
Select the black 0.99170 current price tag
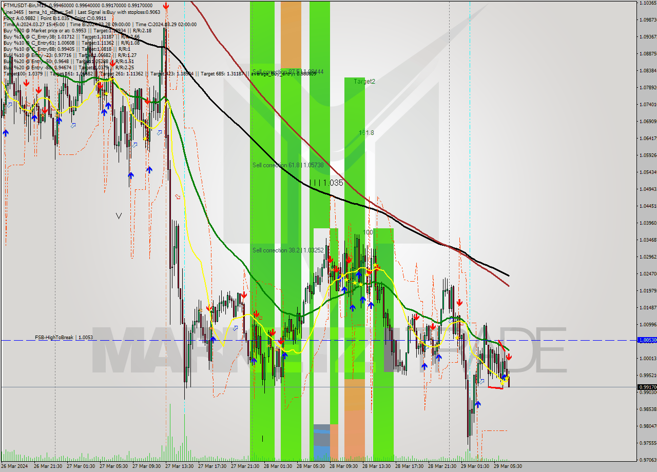coord(646,387)
